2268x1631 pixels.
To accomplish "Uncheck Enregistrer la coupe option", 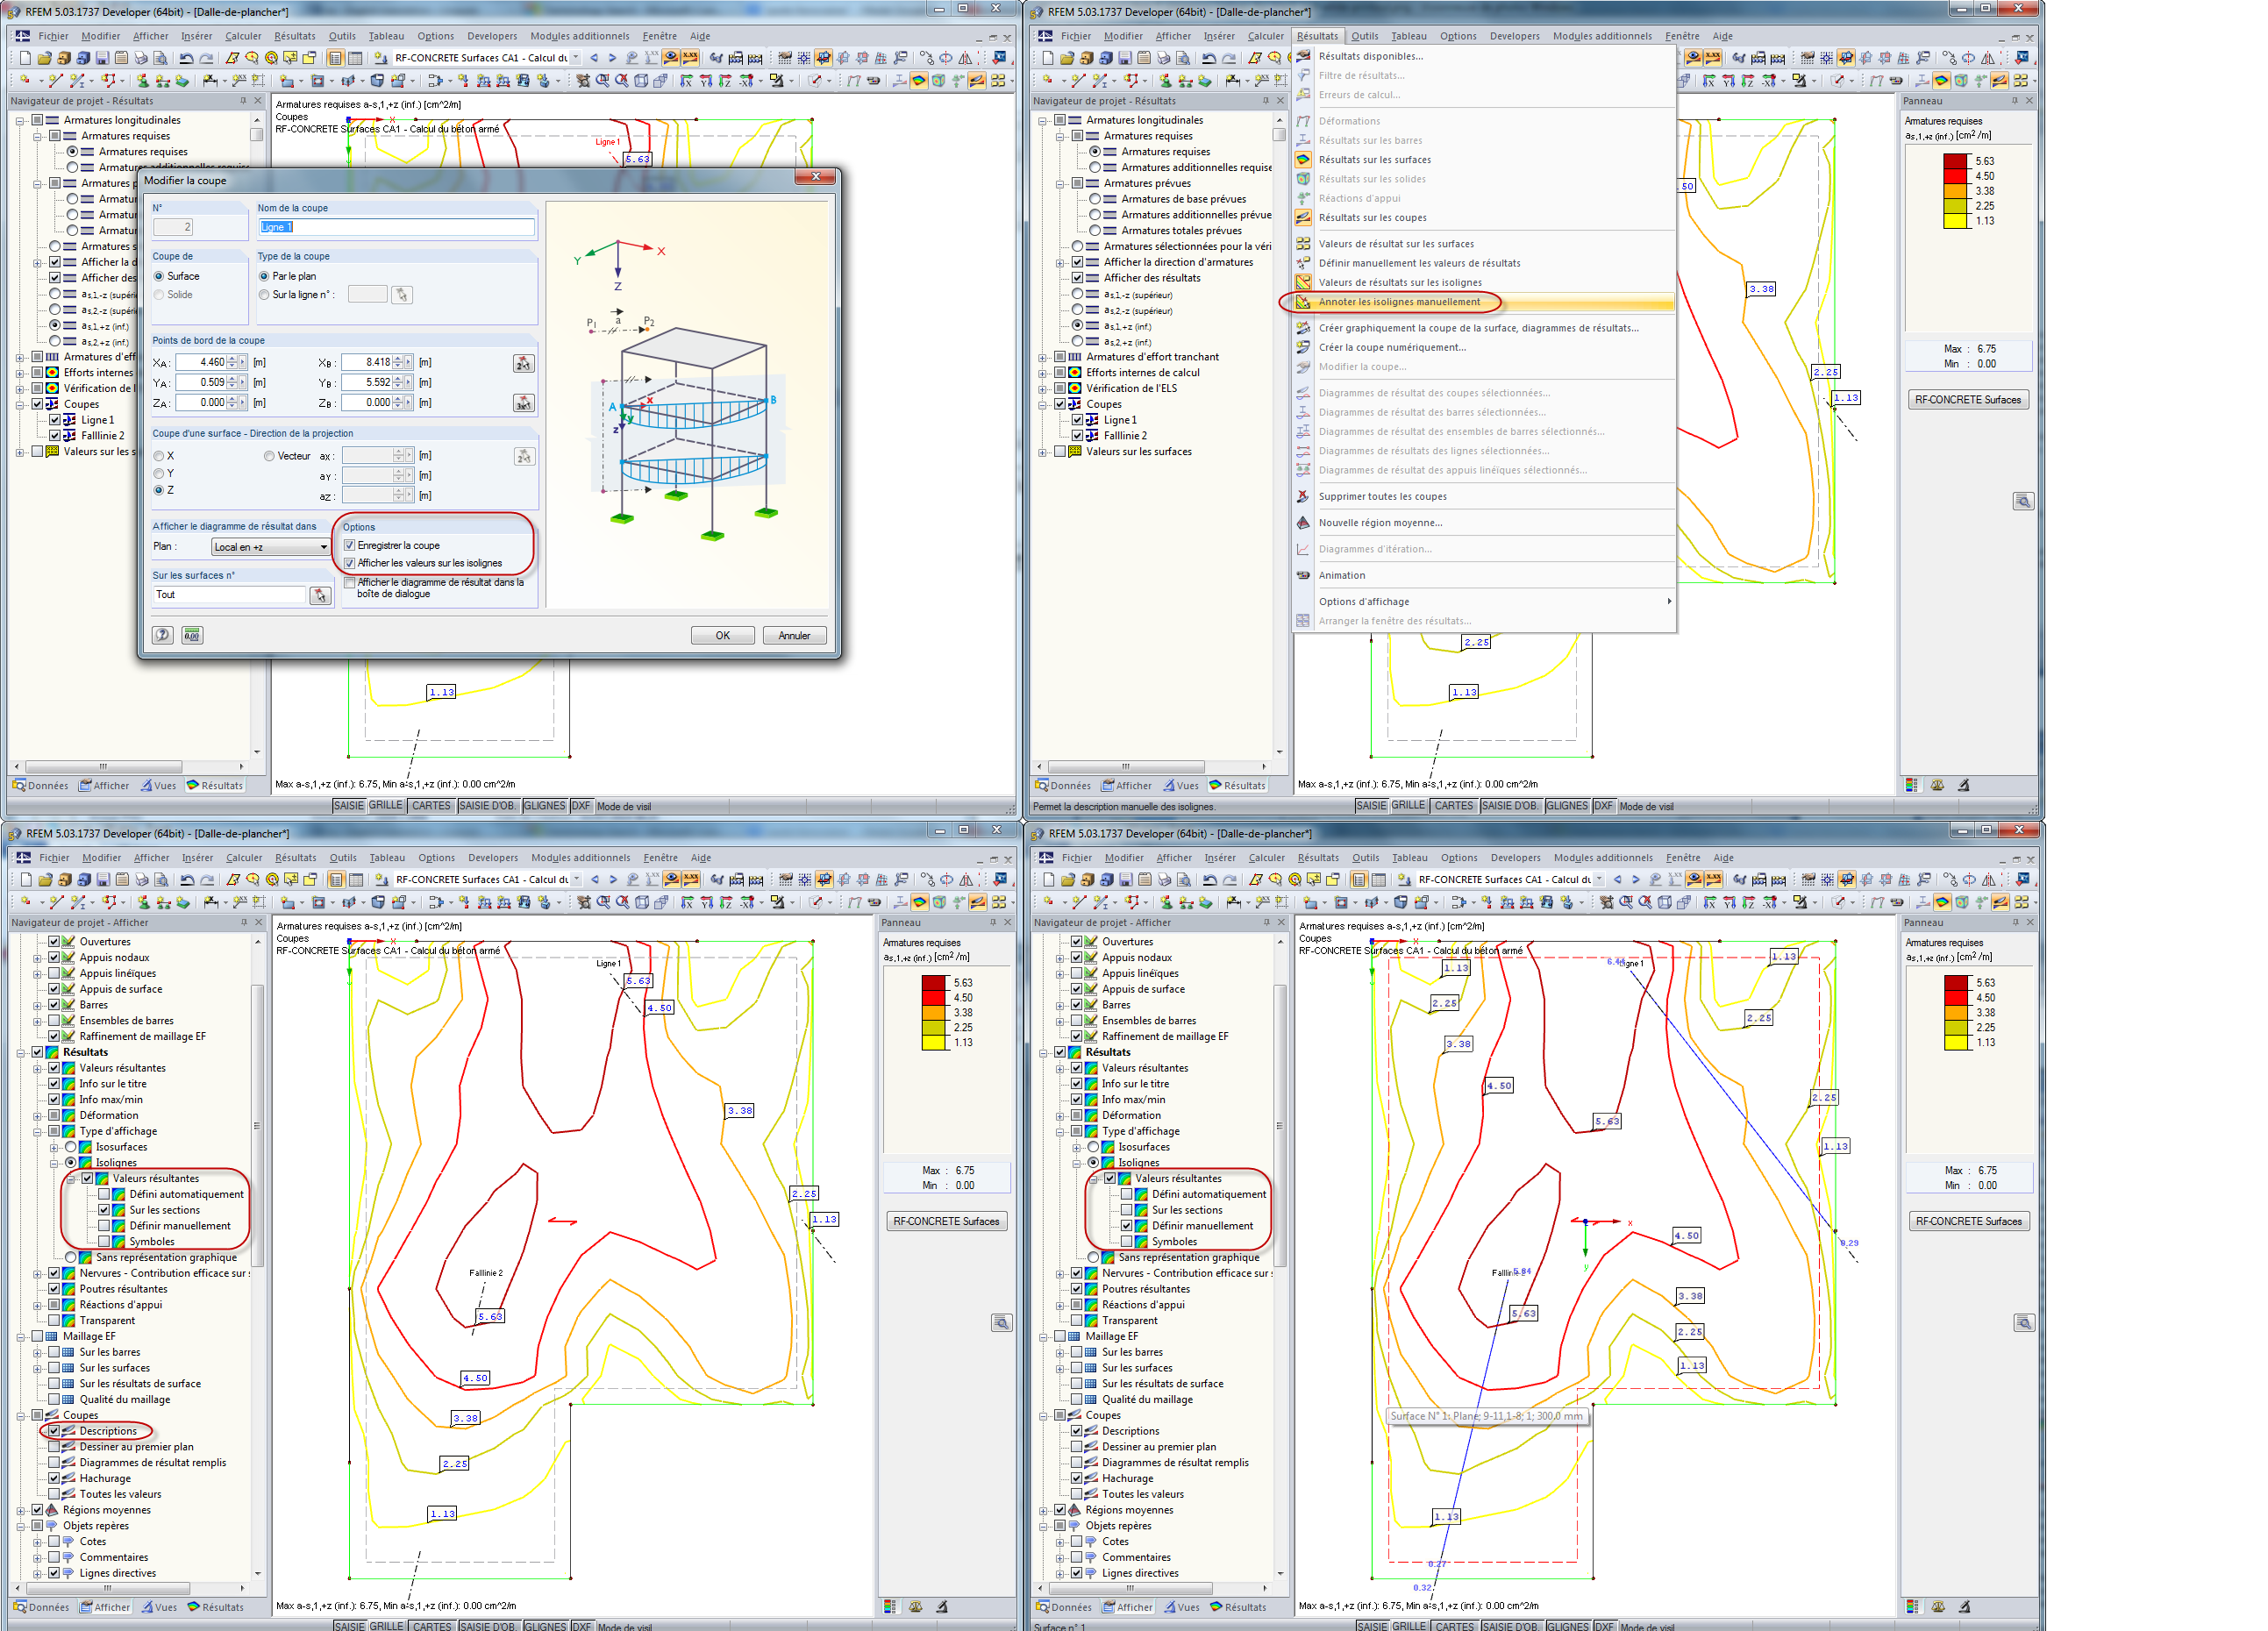I will tap(350, 546).
